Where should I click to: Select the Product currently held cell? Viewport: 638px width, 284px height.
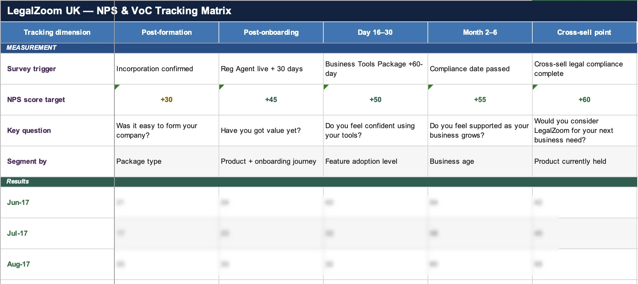pyautogui.click(x=570, y=161)
